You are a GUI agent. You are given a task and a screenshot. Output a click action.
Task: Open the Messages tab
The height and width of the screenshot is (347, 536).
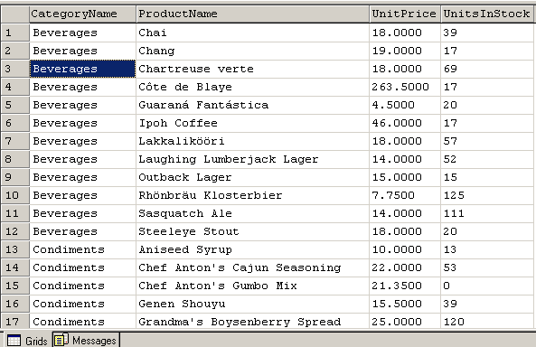(86, 340)
